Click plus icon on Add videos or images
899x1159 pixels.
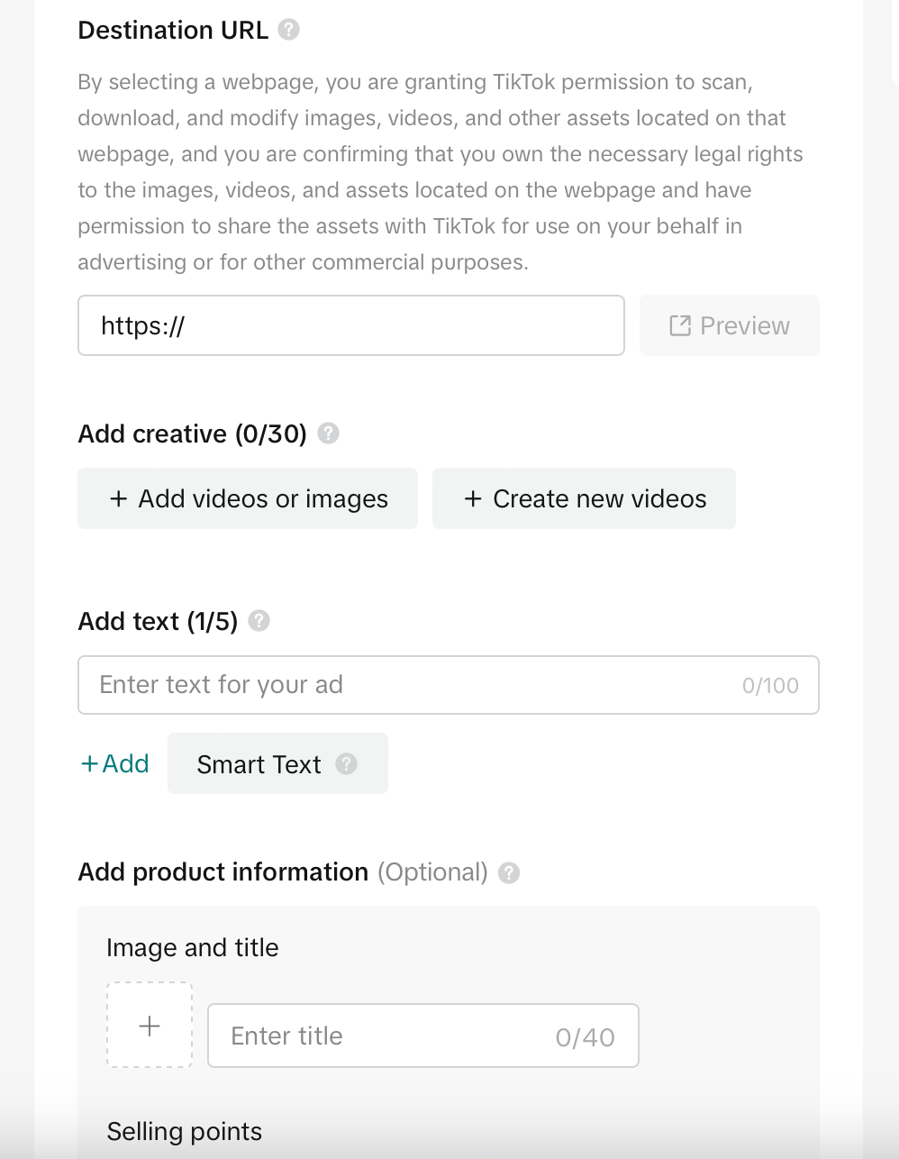(118, 498)
